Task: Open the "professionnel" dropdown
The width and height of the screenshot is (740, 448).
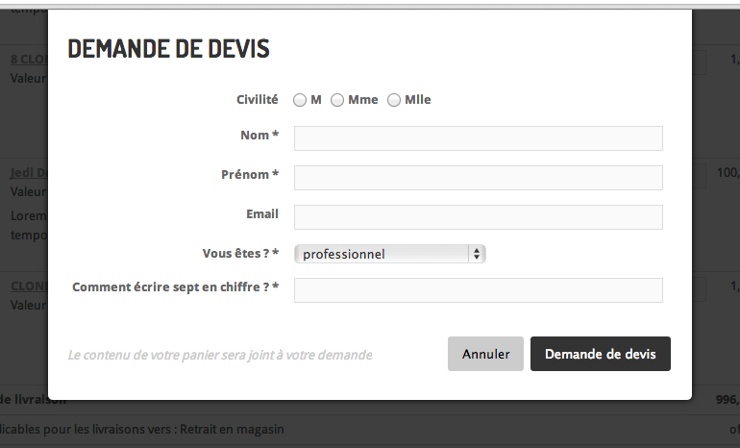Action: pos(389,254)
